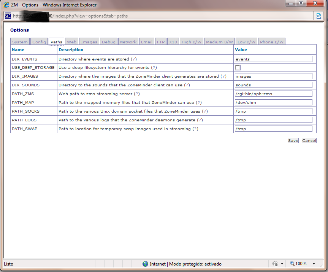
Task: Open the FTP tab
Action: tap(161, 42)
